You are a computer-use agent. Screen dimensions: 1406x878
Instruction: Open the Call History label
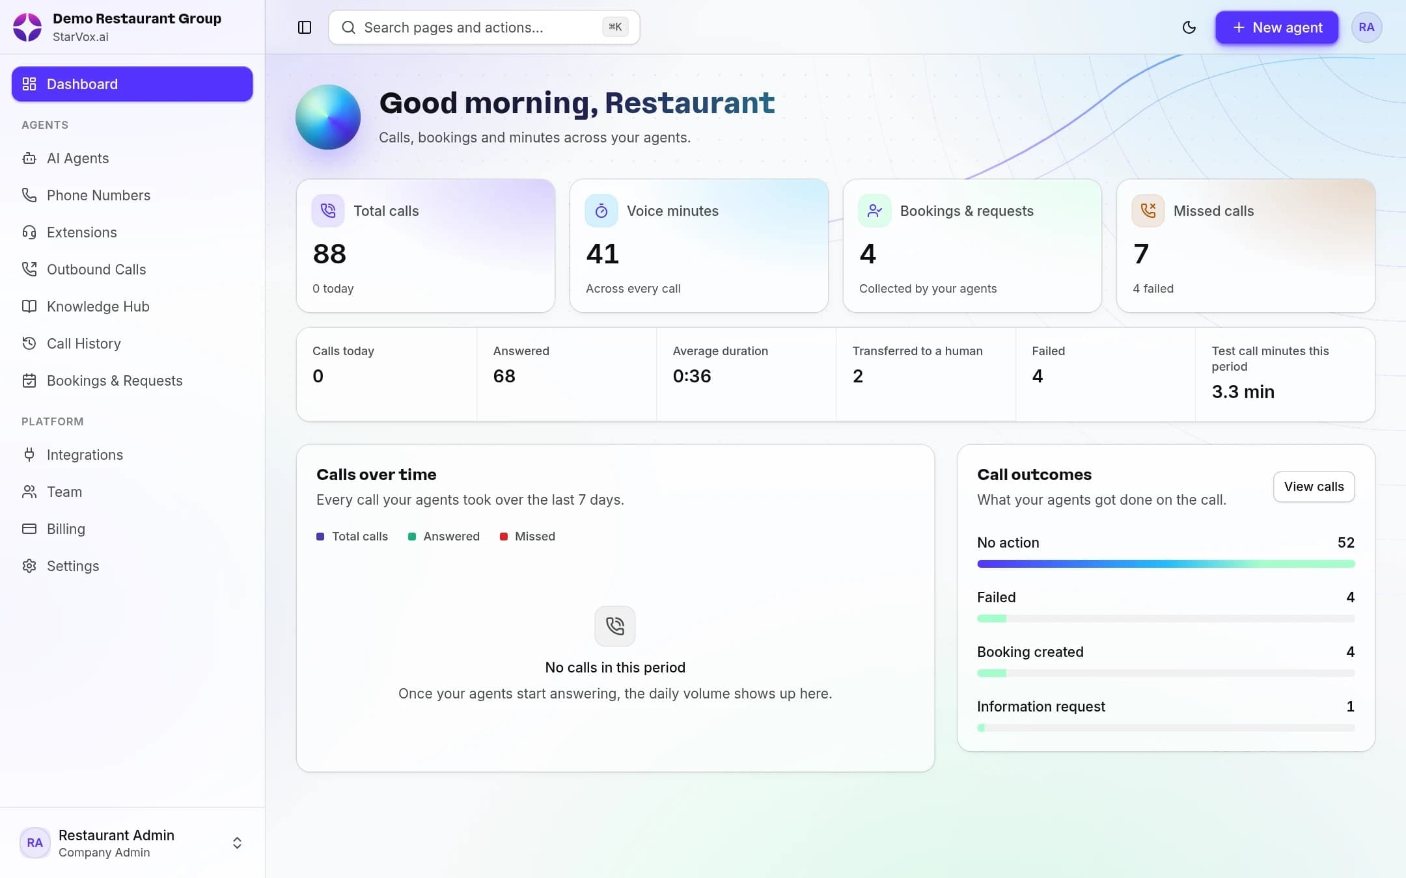84,343
